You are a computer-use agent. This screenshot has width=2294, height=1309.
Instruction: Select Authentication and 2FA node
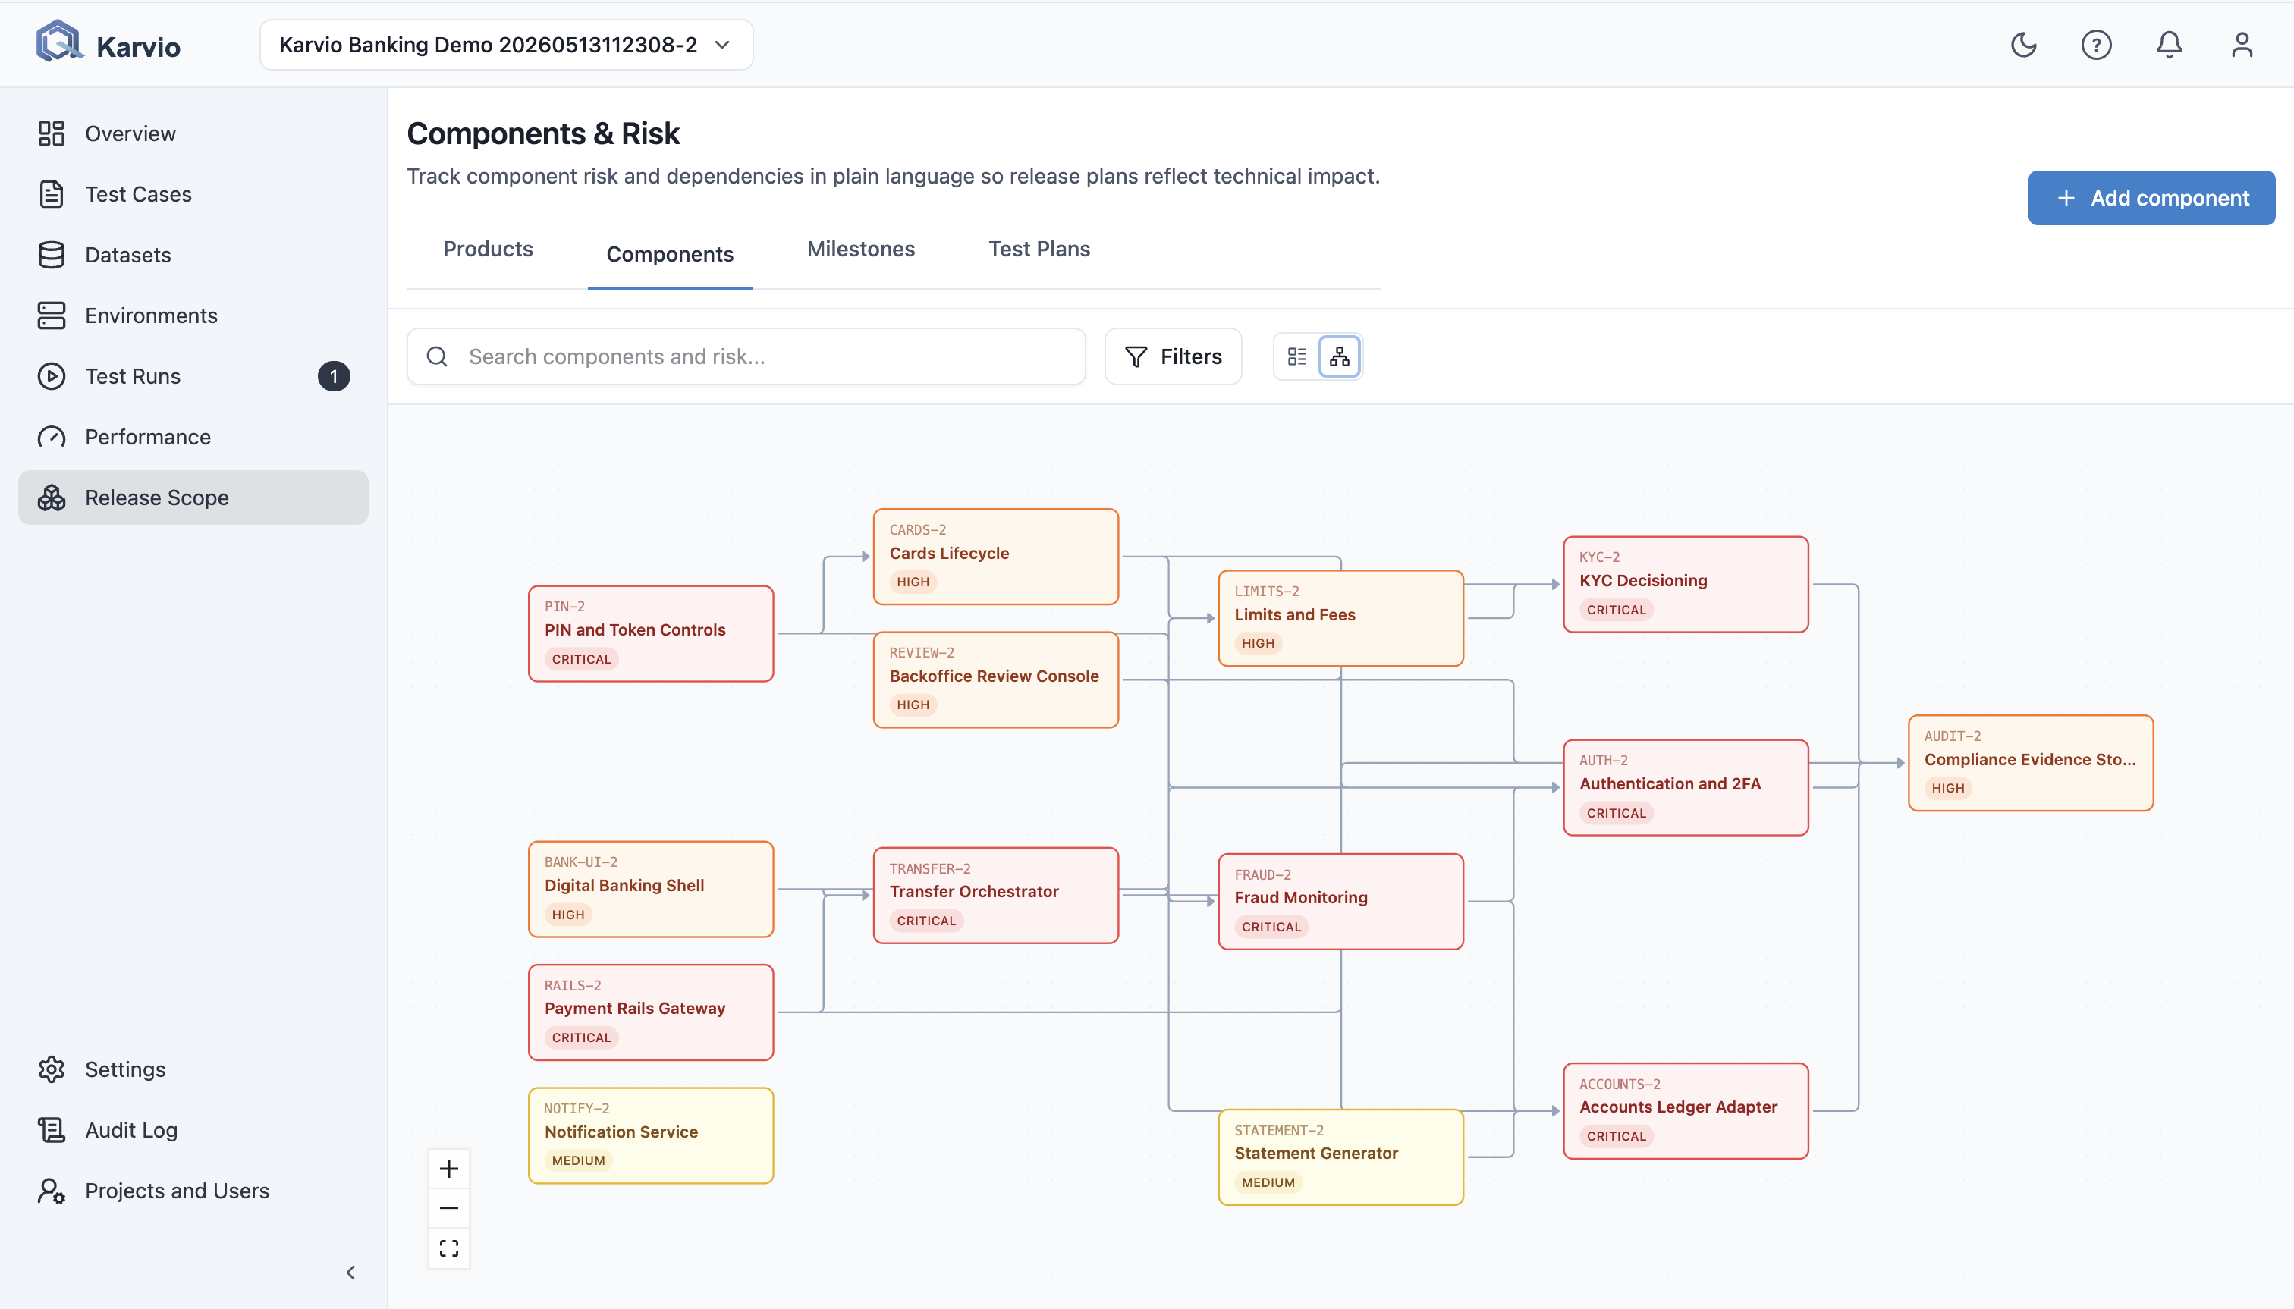(x=1685, y=787)
